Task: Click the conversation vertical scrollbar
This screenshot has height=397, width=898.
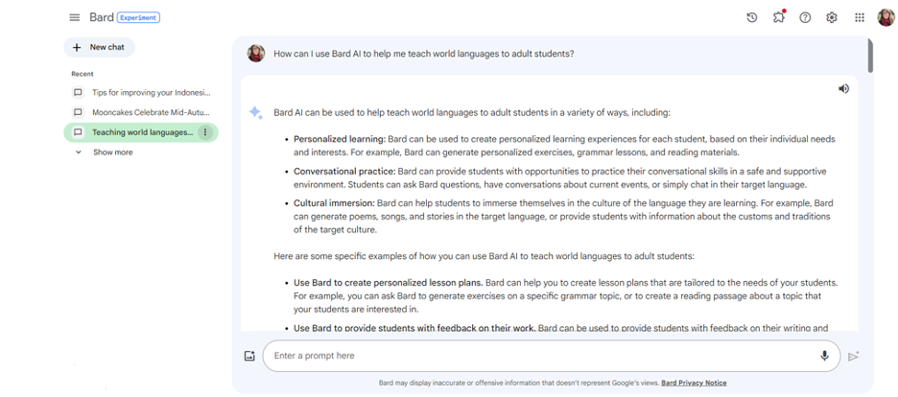Action: point(870,56)
